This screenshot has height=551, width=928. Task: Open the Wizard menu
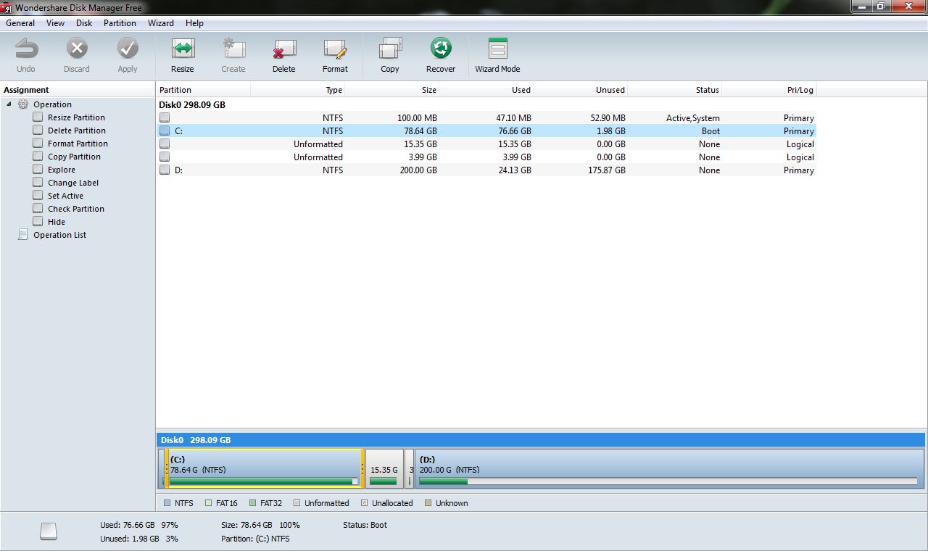click(x=161, y=23)
